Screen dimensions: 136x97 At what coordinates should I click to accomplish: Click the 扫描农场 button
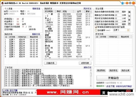(x=50, y=63)
